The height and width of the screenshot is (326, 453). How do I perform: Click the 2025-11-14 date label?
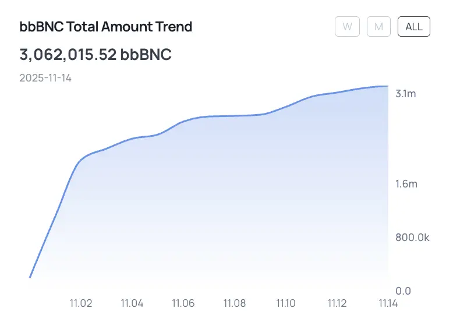45,78
